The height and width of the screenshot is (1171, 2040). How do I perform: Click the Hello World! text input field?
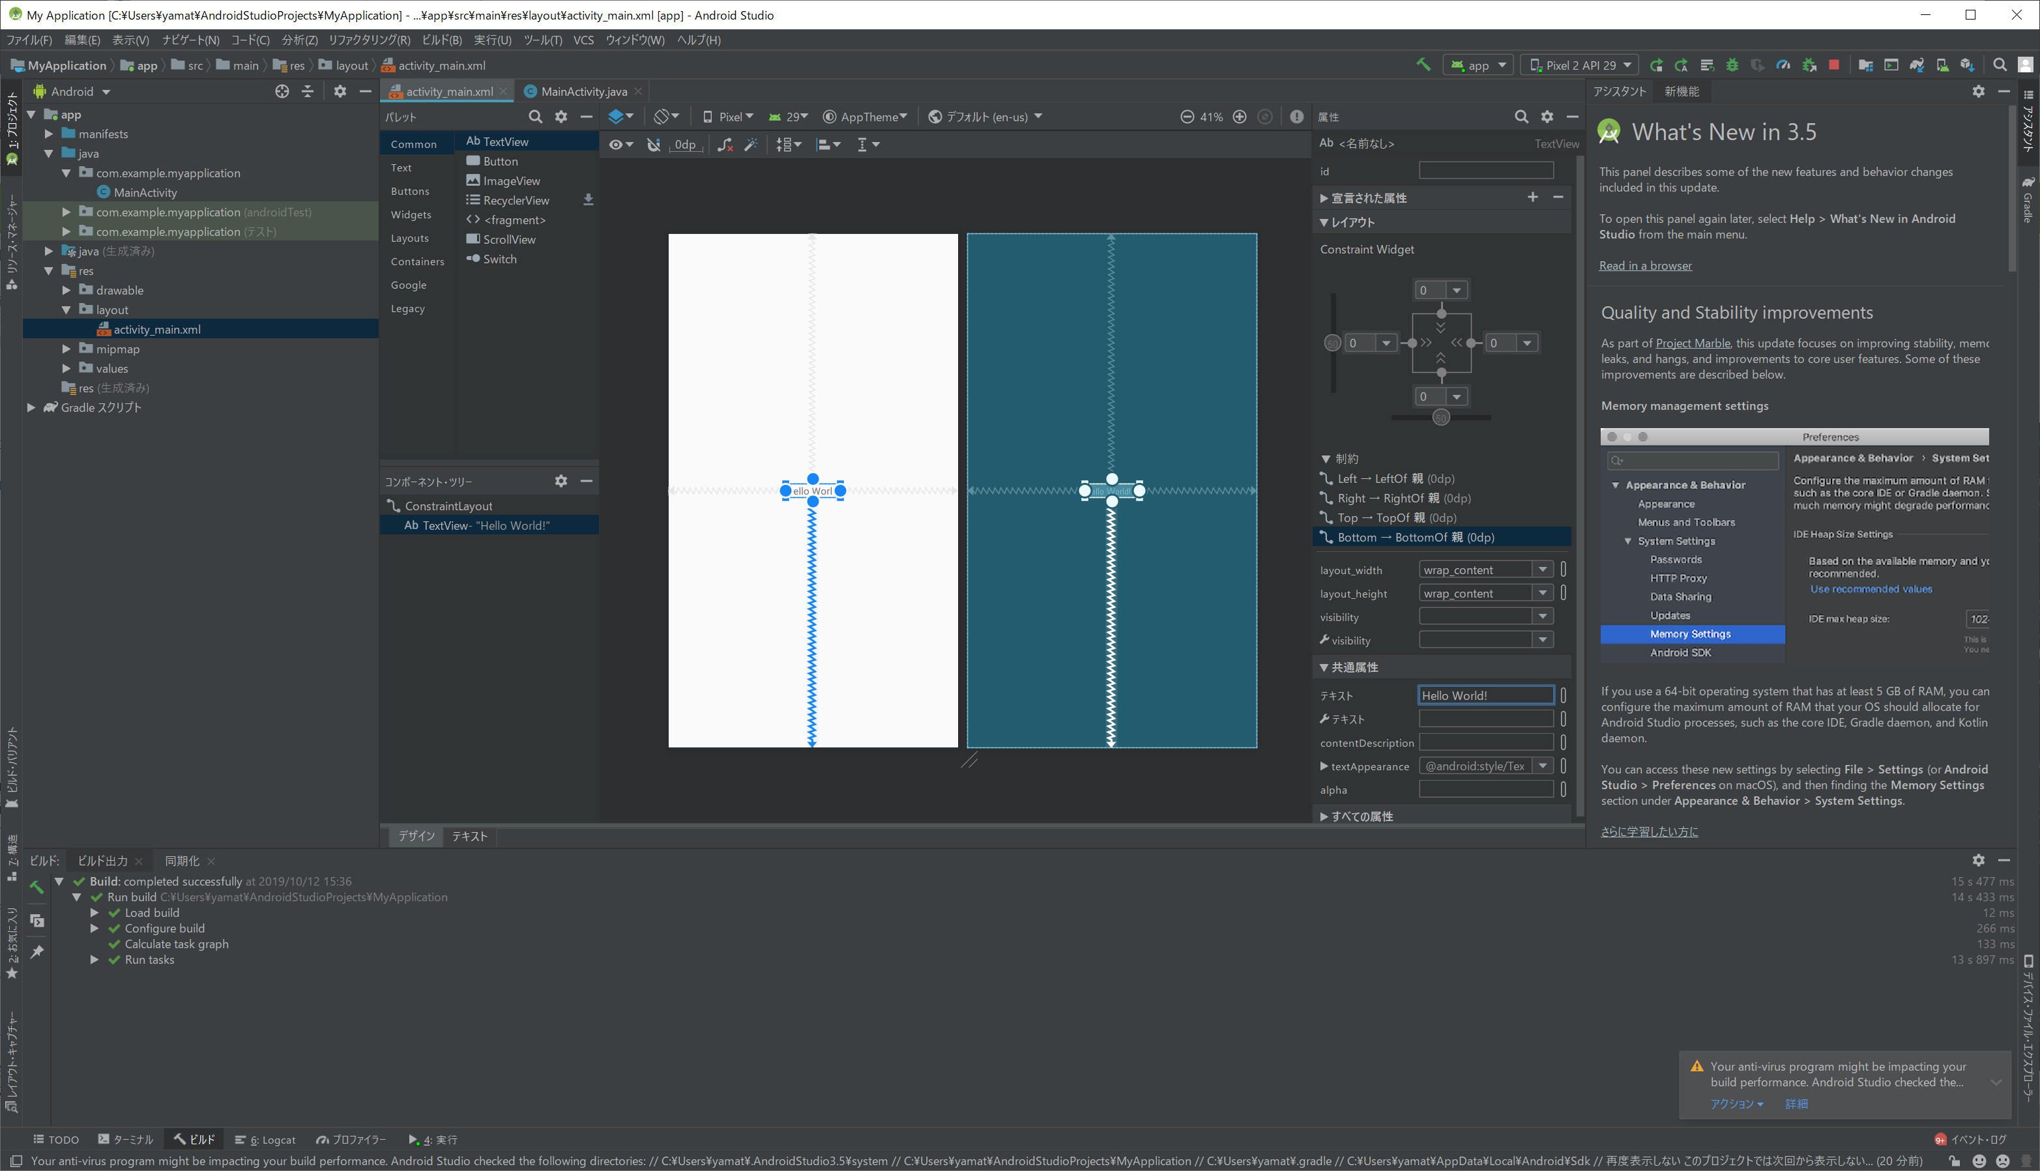(x=1485, y=695)
